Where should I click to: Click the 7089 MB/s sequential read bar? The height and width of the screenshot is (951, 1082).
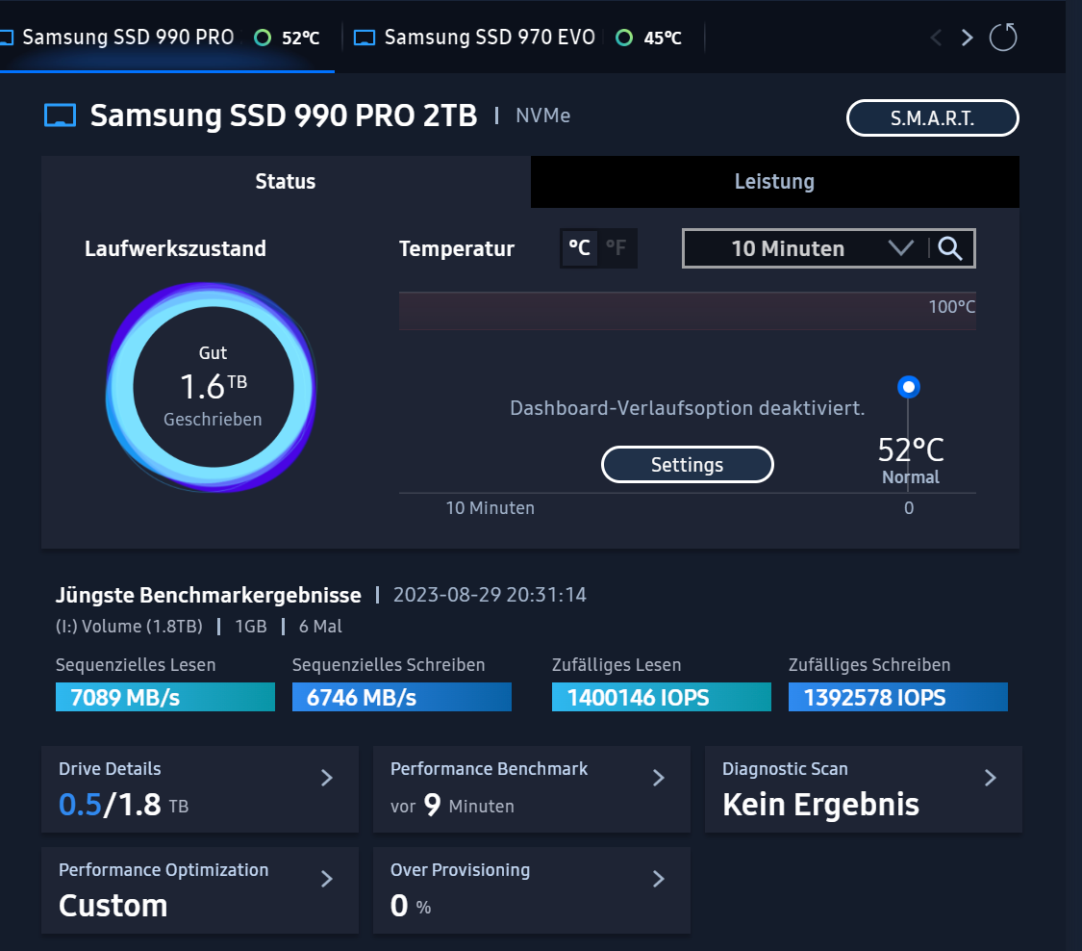click(x=165, y=697)
